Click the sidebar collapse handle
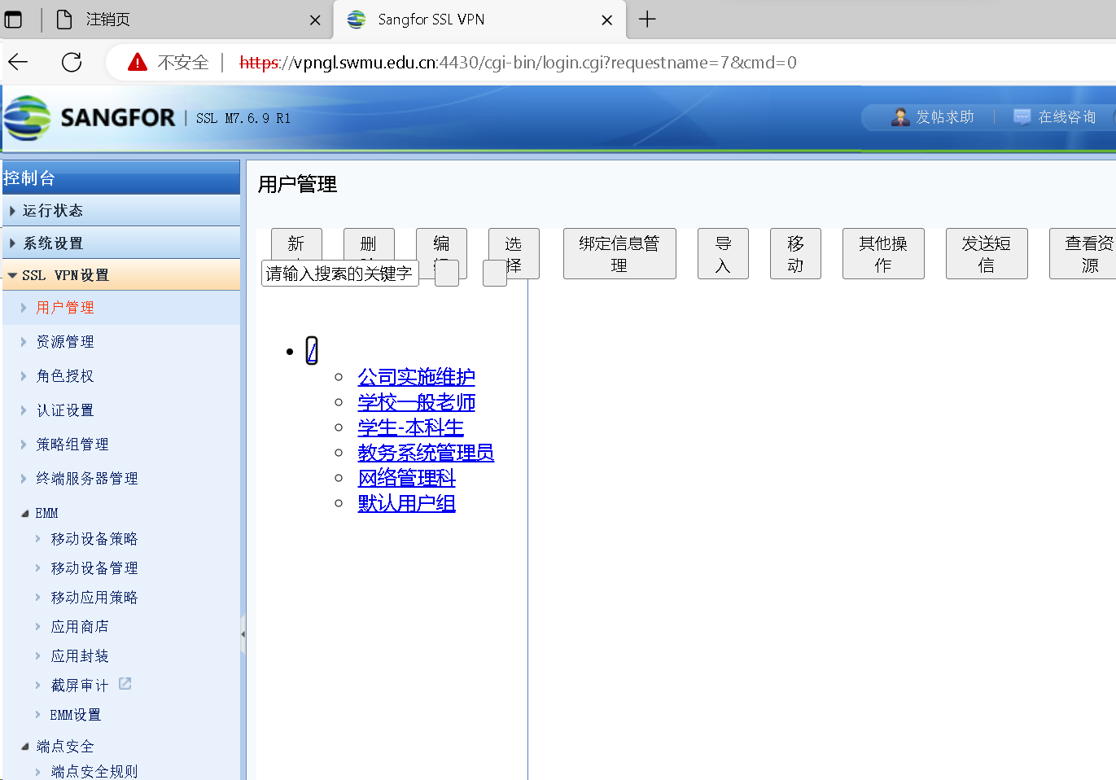Screen dimensions: 1116x780 [x=243, y=633]
